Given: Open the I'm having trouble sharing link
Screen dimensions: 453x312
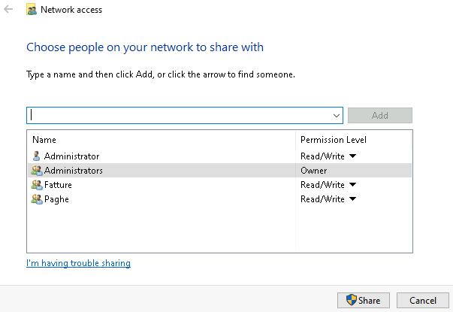Looking at the screenshot, I should [x=78, y=263].
